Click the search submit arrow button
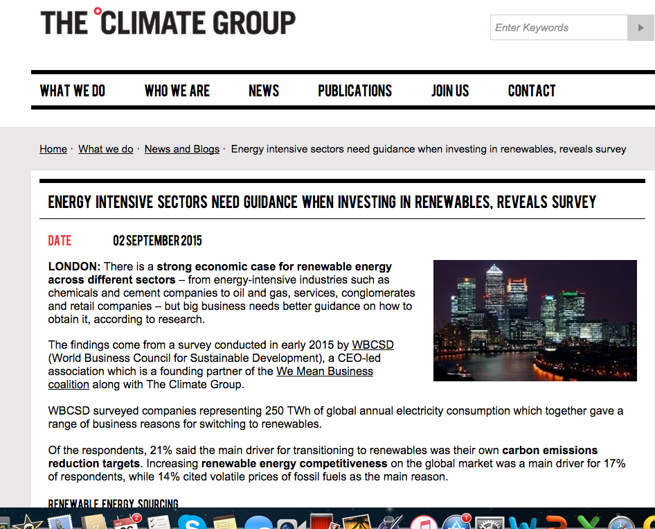The height and width of the screenshot is (529, 655). (x=640, y=28)
